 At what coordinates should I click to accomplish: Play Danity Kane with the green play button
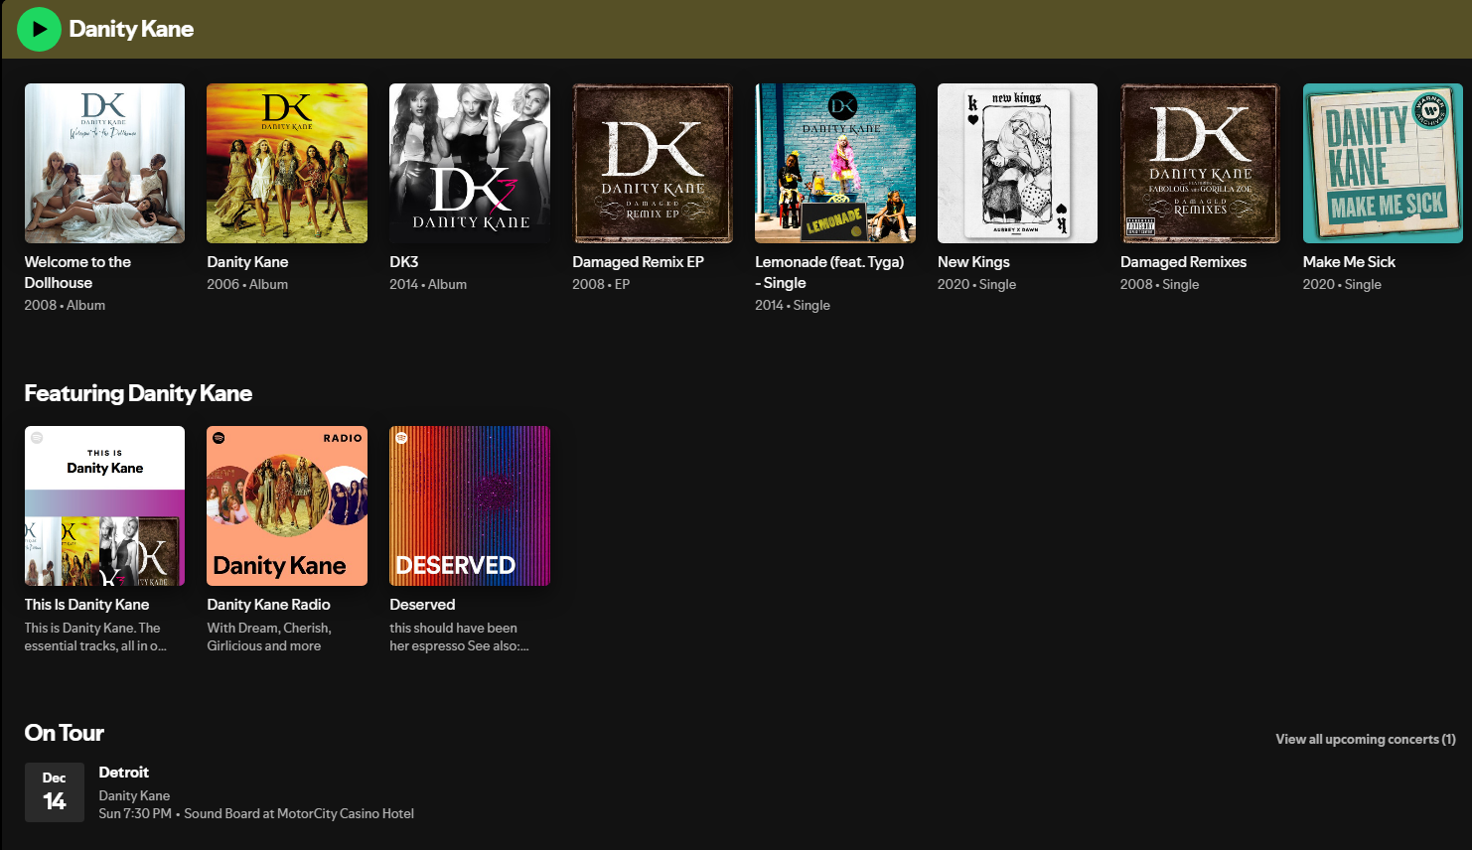[x=39, y=29]
